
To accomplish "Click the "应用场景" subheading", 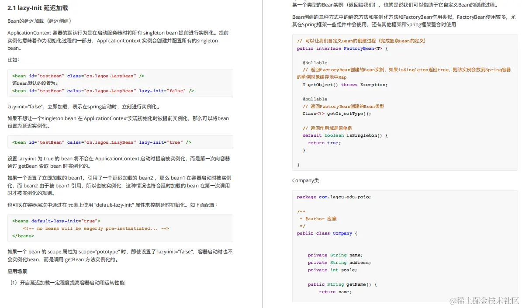I will tap(17, 271).
